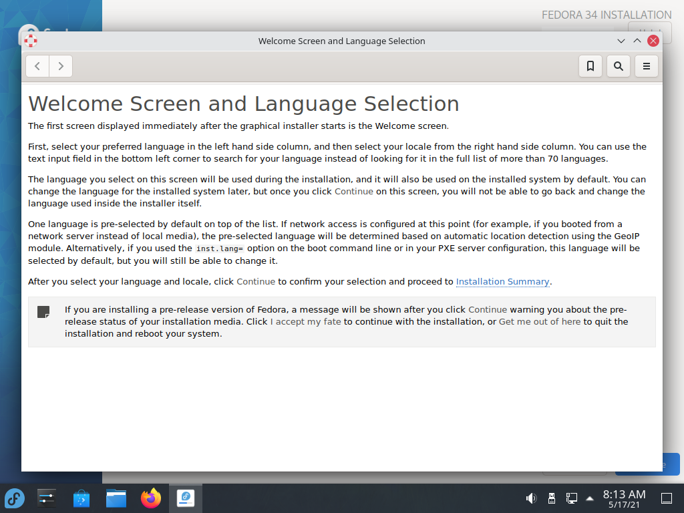The image size is (684, 513).
Task: Follow the Installation Summary link
Action: 502,282
